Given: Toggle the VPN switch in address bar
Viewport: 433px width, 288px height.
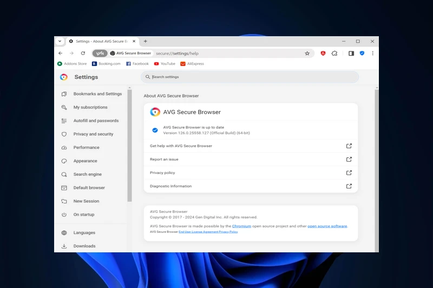Looking at the screenshot, I should click(x=100, y=53).
